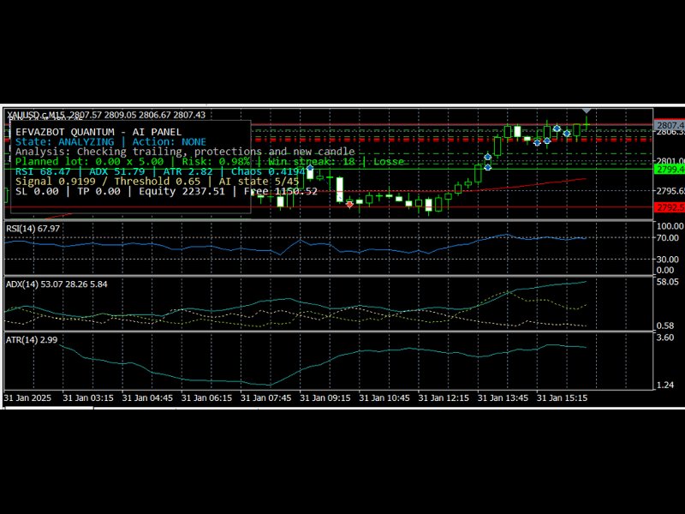The image size is (685, 514).
Task: Click the 'Chaos 0.4194' value
Action: coord(268,171)
